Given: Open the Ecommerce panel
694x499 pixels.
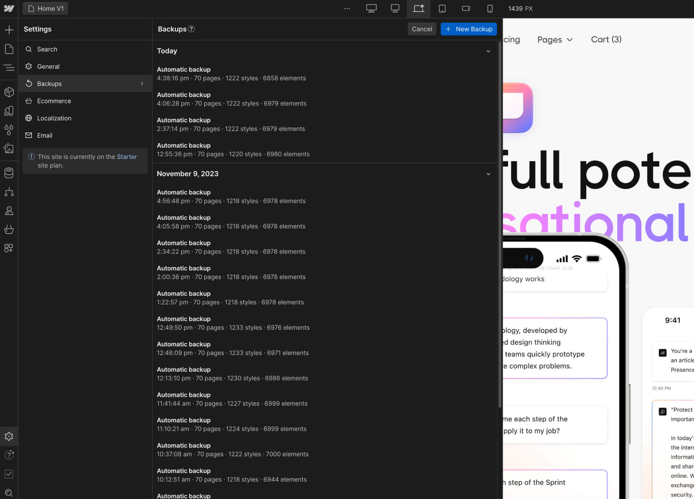Looking at the screenshot, I should tap(9, 229).
